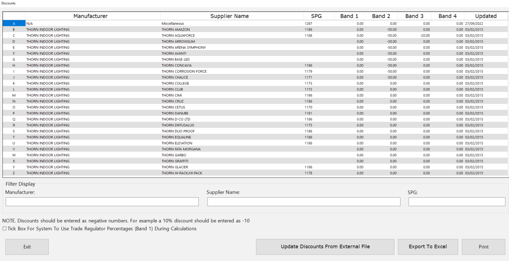Click the SPG filter input field

tap(457, 202)
